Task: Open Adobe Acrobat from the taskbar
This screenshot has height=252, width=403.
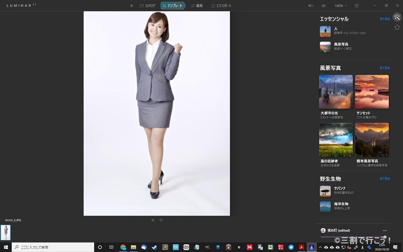Action: click(x=301, y=247)
